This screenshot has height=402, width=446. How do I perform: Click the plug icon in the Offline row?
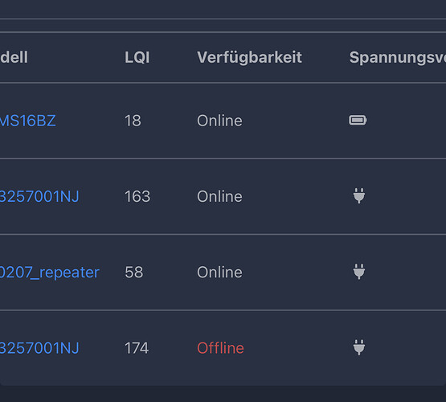[359, 347]
